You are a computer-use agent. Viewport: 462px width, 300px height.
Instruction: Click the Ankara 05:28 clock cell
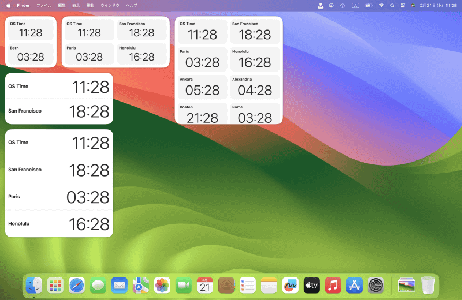click(x=203, y=87)
